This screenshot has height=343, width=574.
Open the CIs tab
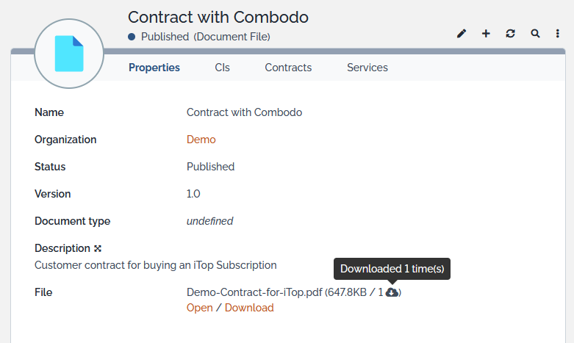tap(223, 68)
